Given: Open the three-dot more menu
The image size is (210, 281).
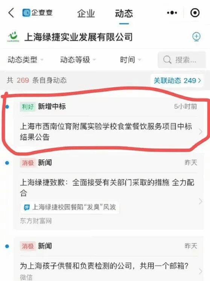Looking at the screenshot, I should [x=172, y=13].
